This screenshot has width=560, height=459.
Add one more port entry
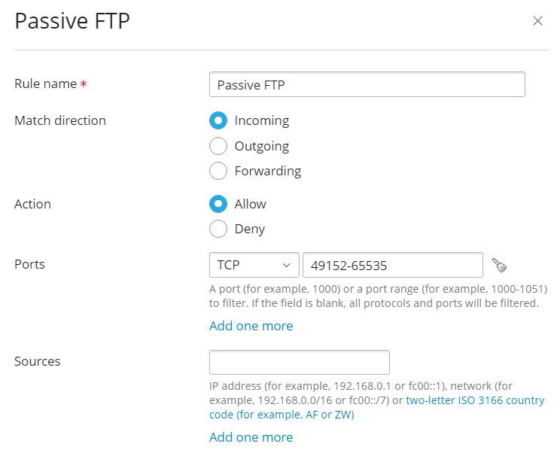pyautogui.click(x=251, y=326)
